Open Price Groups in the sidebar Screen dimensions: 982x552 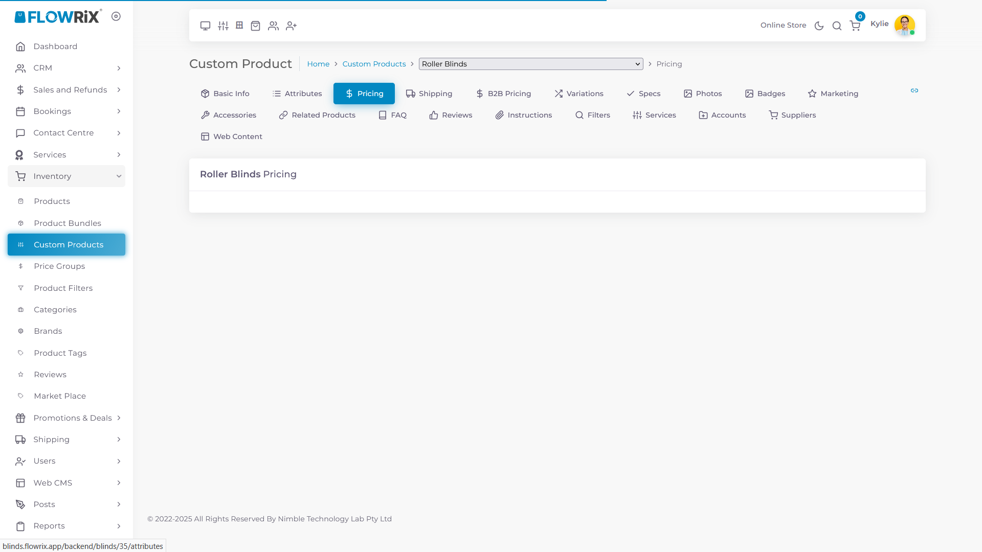click(x=60, y=266)
